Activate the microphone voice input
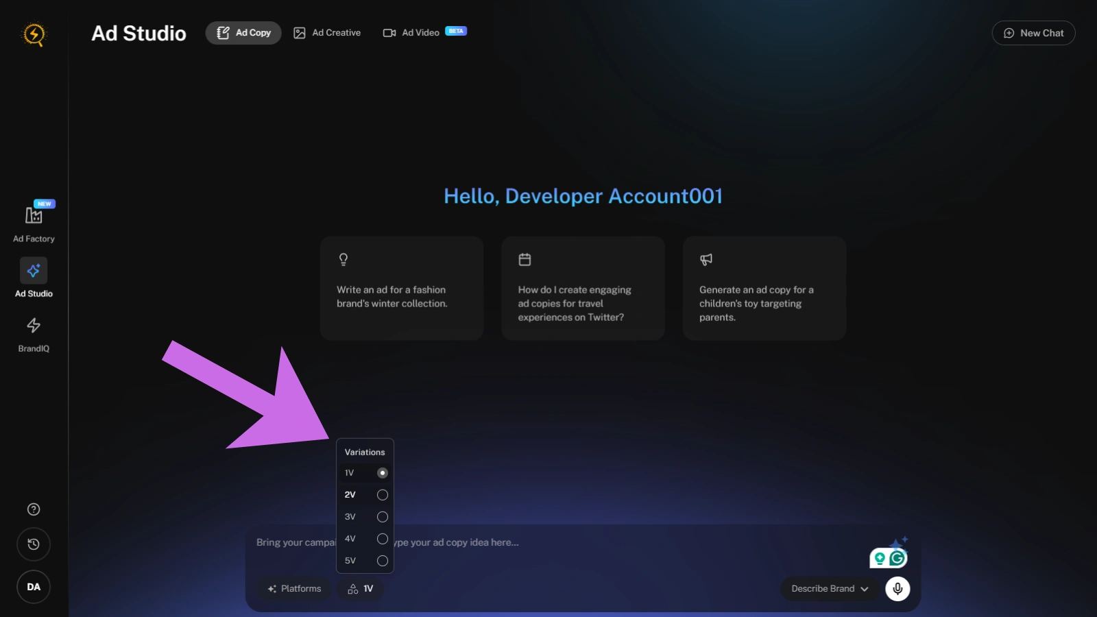 pos(897,589)
